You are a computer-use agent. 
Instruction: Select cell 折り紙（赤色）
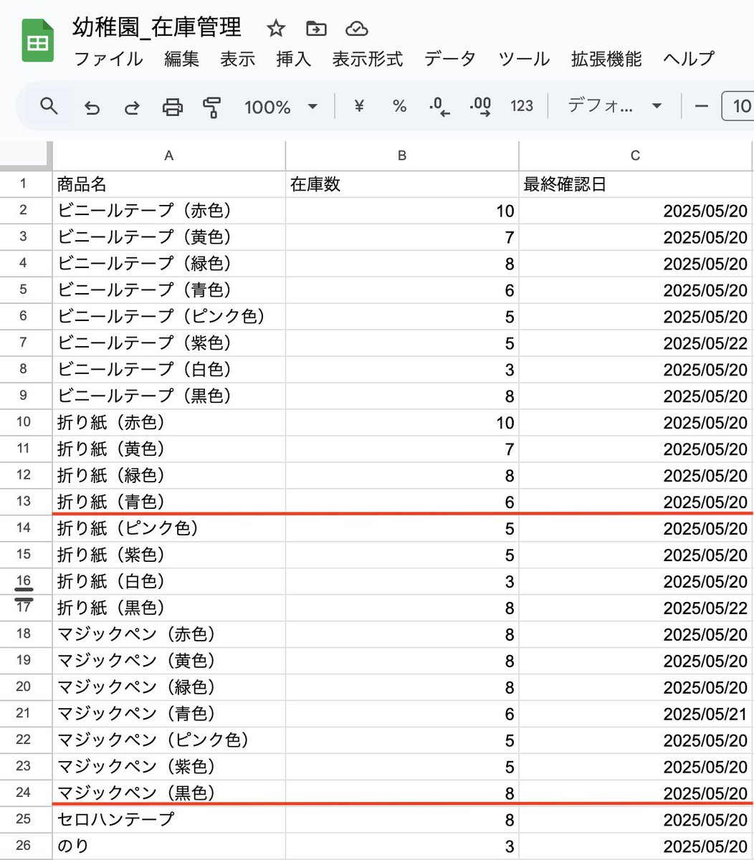[x=169, y=422]
